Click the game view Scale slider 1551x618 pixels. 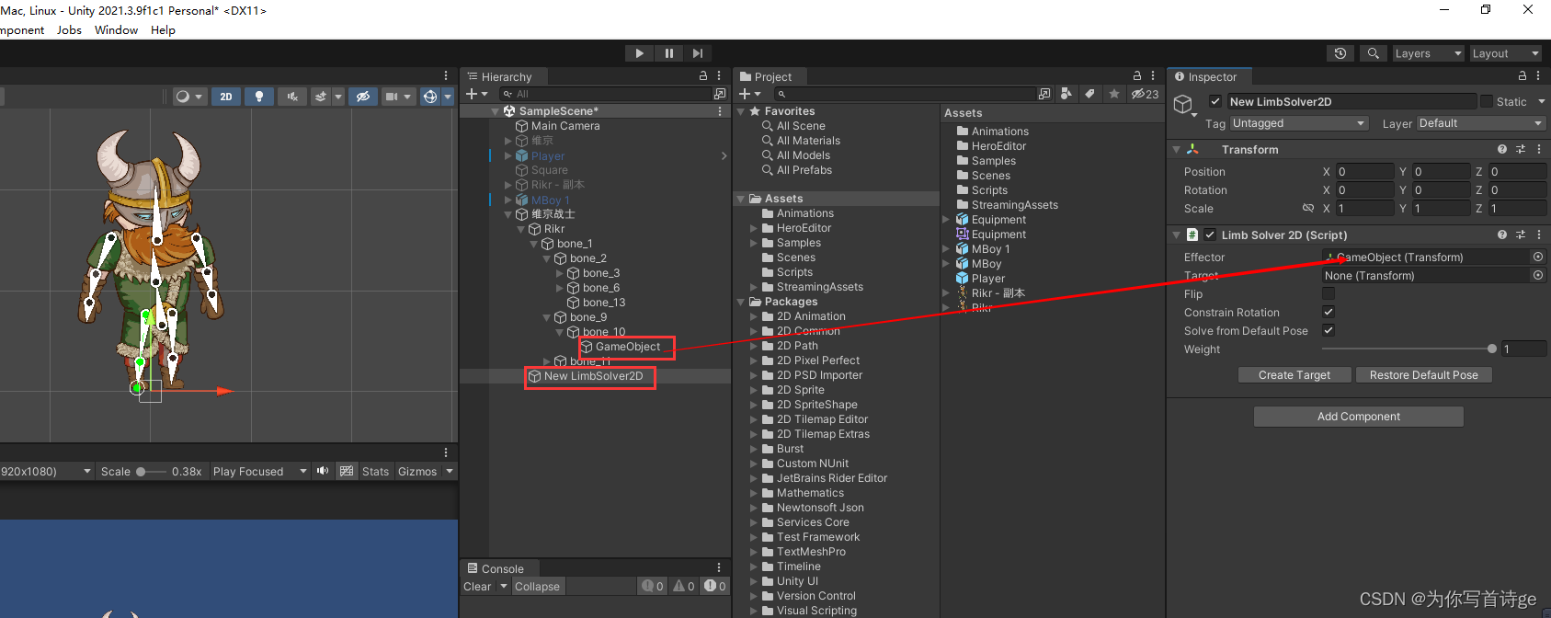coord(152,472)
